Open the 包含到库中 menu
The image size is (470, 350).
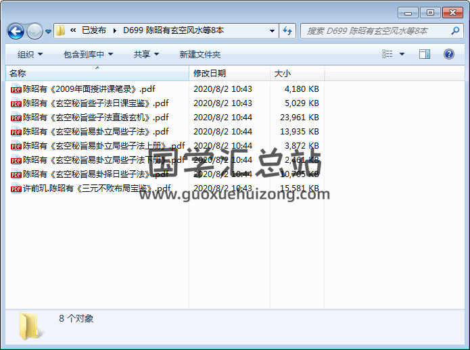[88, 54]
